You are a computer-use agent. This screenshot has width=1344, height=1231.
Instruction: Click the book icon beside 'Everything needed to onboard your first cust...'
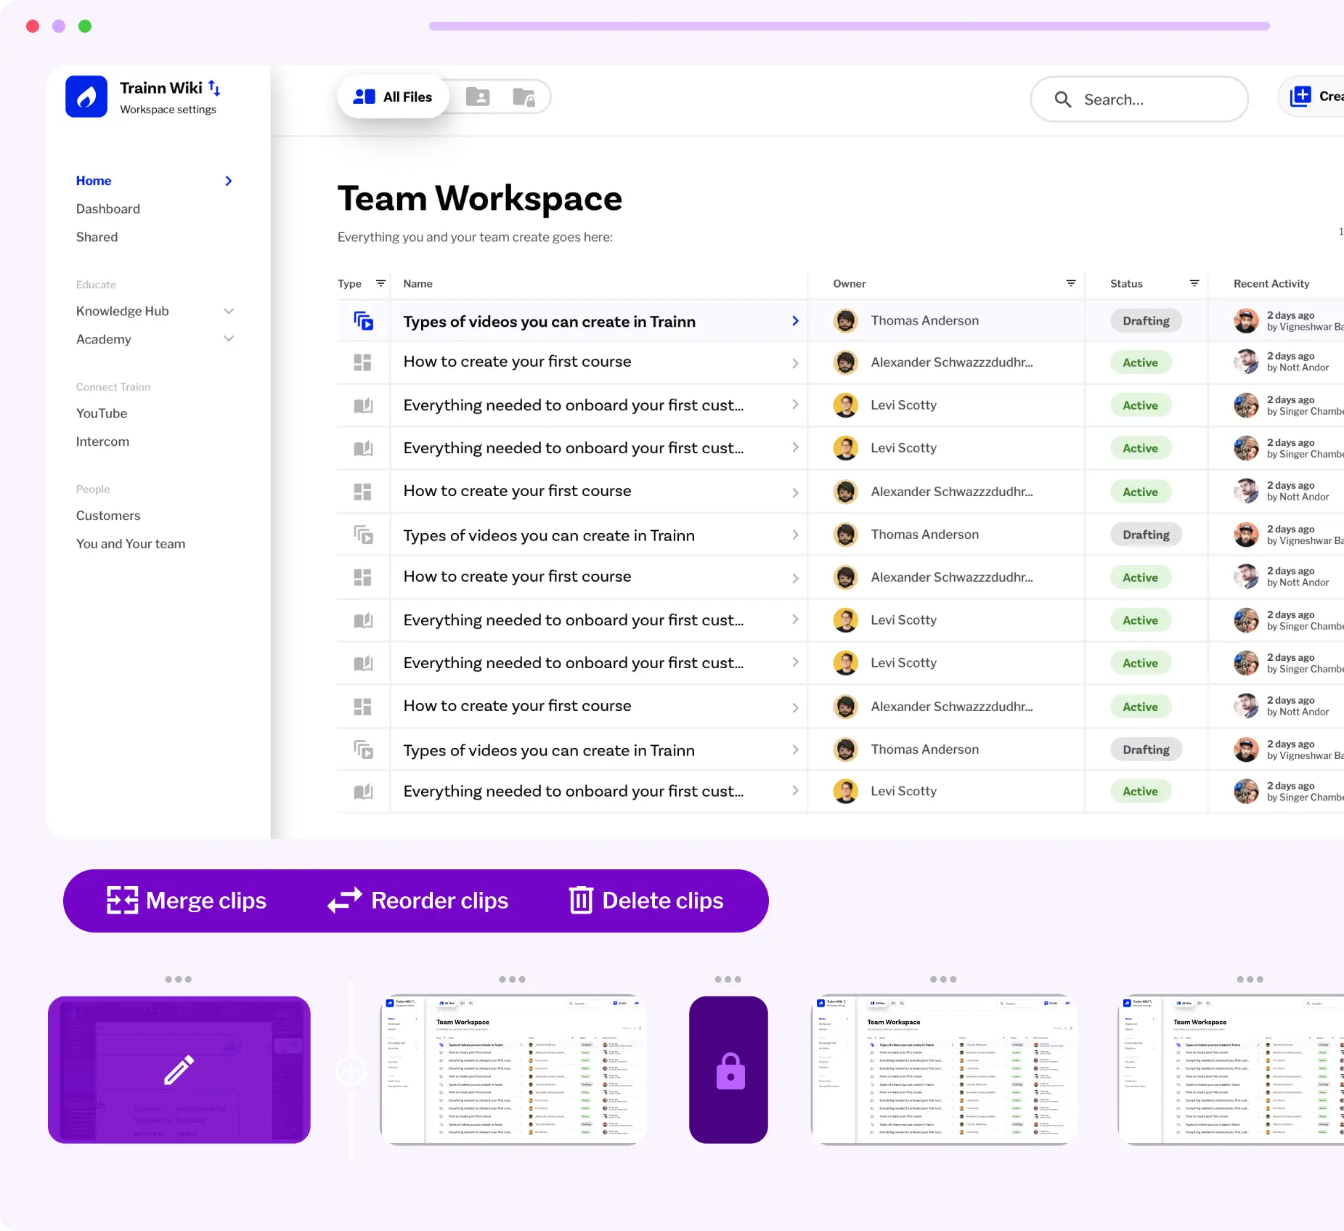point(362,405)
